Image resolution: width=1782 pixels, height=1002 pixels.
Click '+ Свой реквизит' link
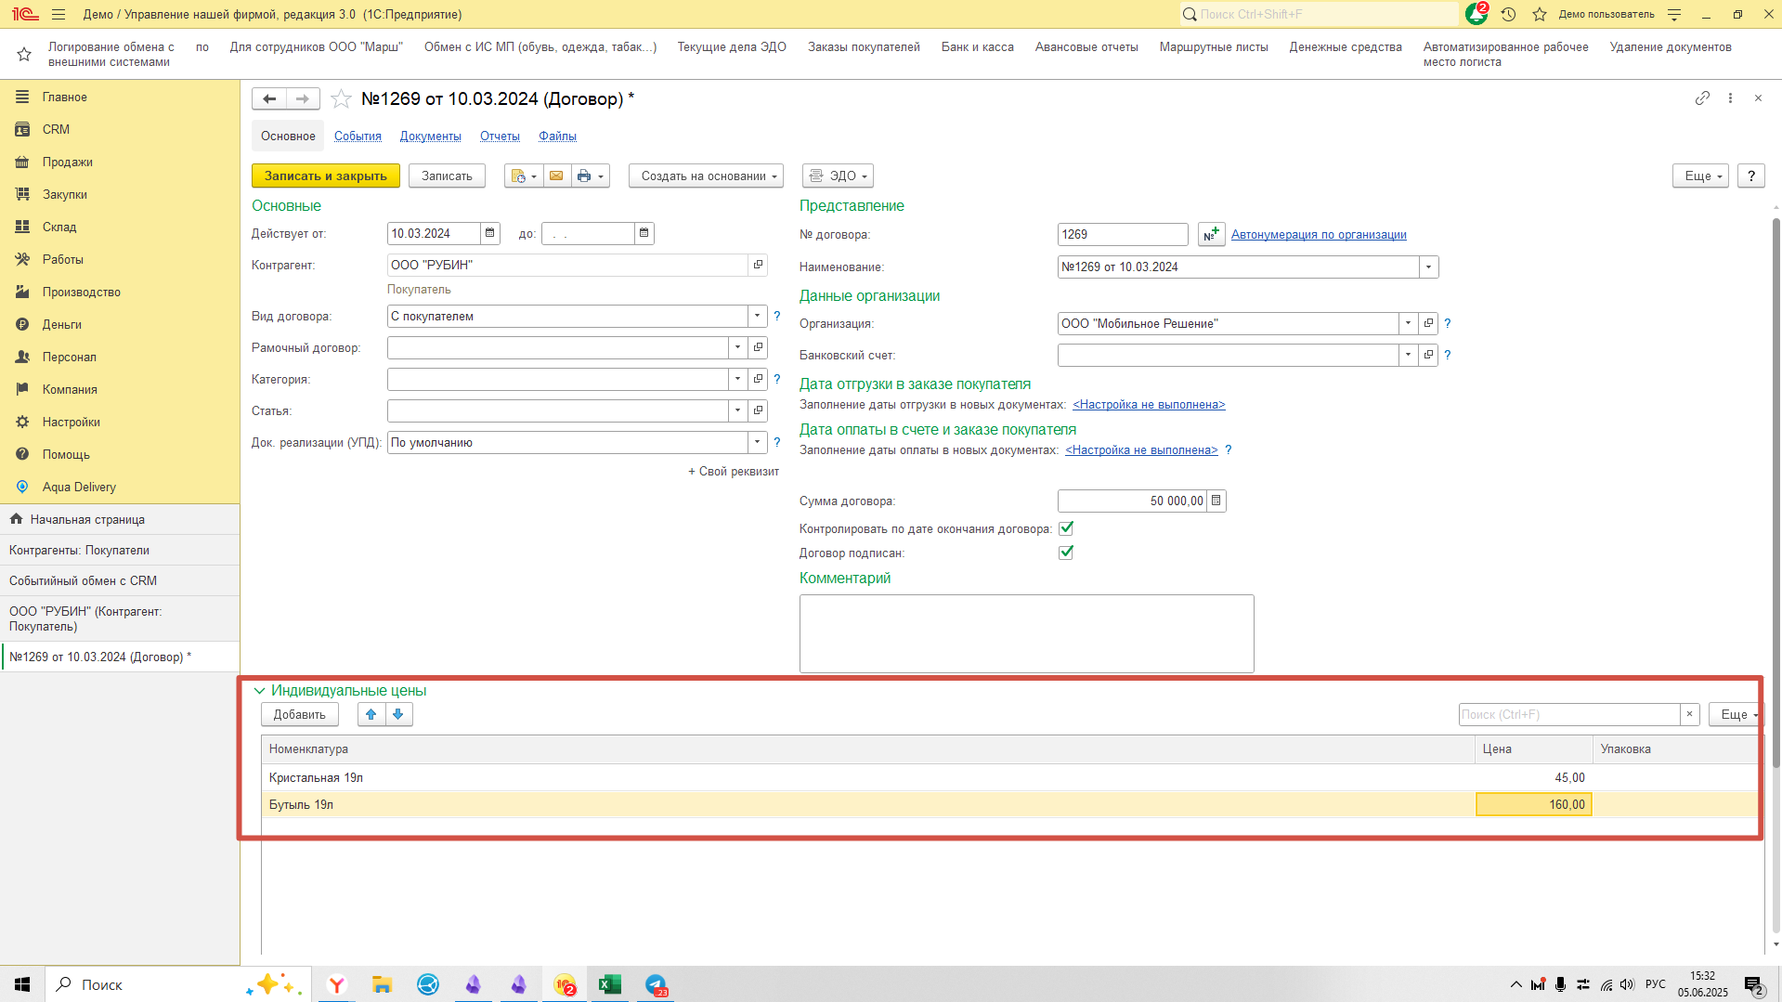tap(734, 472)
